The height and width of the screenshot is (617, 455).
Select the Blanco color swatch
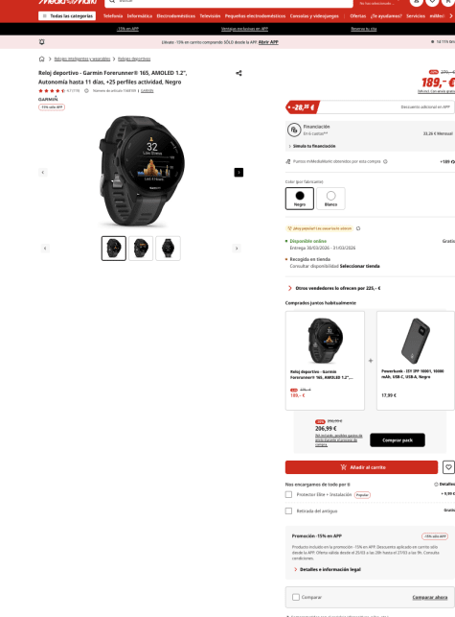click(330, 199)
